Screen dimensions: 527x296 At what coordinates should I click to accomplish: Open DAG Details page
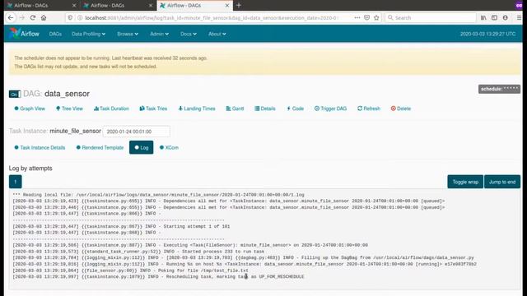[x=265, y=109]
